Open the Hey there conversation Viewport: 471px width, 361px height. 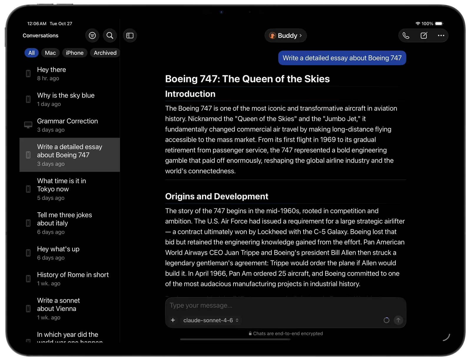click(70, 74)
